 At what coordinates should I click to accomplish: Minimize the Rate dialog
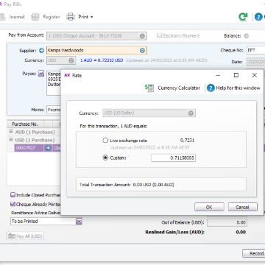[x=218, y=75]
